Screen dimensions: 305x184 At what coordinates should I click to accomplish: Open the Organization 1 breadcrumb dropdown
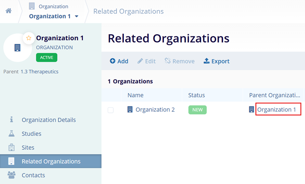point(54,16)
